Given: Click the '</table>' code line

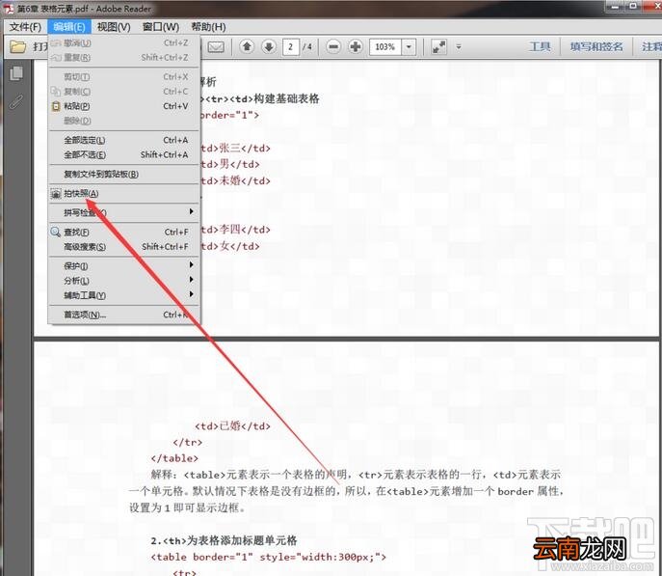Looking at the screenshot, I should point(174,458).
